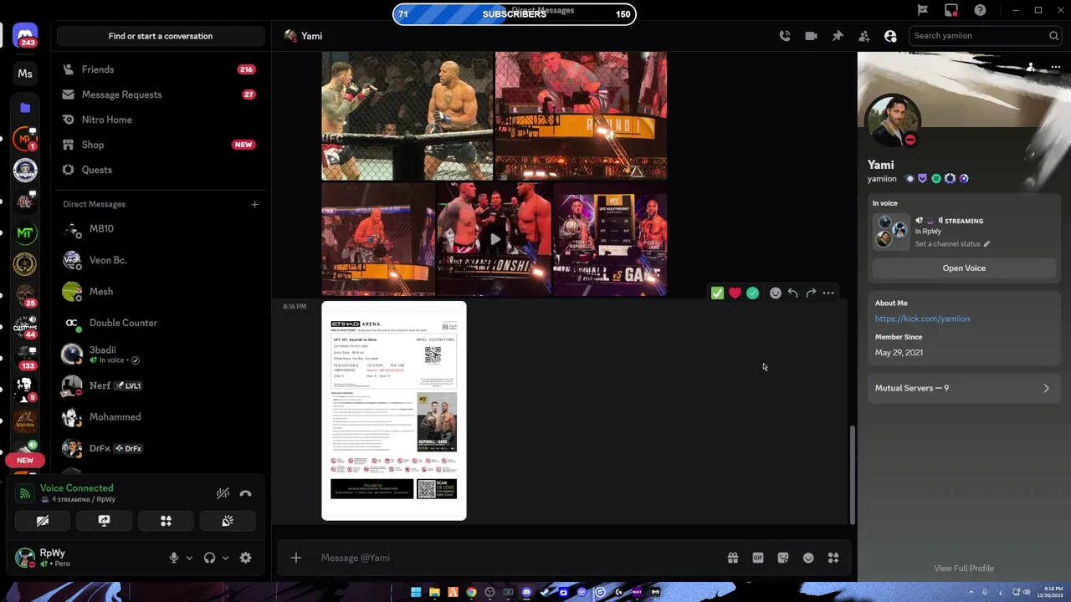The image size is (1071, 602).
Task: Toggle noise suppression
Action: pyautogui.click(x=223, y=493)
